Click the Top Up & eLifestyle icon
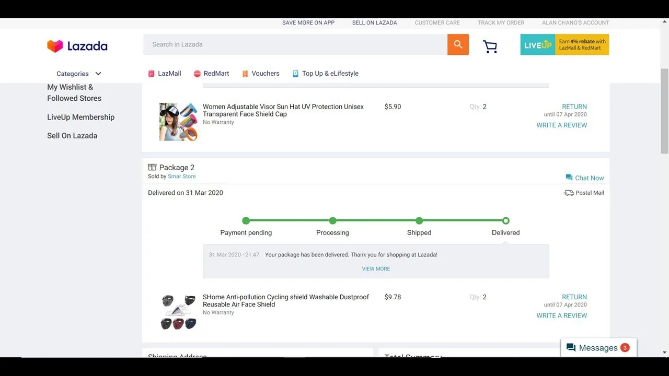Image resolution: width=669 pixels, height=376 pixels. coord(295,74)
